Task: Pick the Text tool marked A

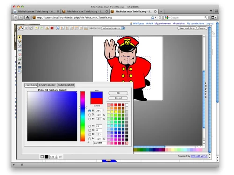Action: click(19, 63)
